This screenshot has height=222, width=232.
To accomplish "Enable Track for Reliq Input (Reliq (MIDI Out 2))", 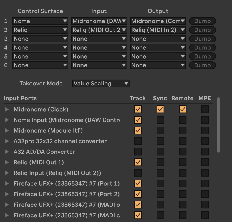I will pyautogui.click(x=138, y=173).
